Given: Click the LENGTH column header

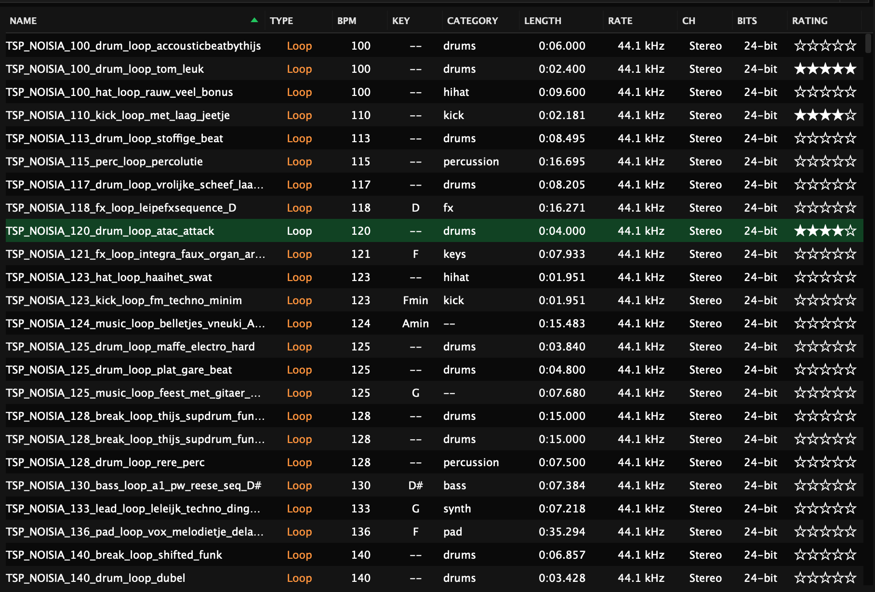Looking at the screenshot, I should click(x=543, y=21).
